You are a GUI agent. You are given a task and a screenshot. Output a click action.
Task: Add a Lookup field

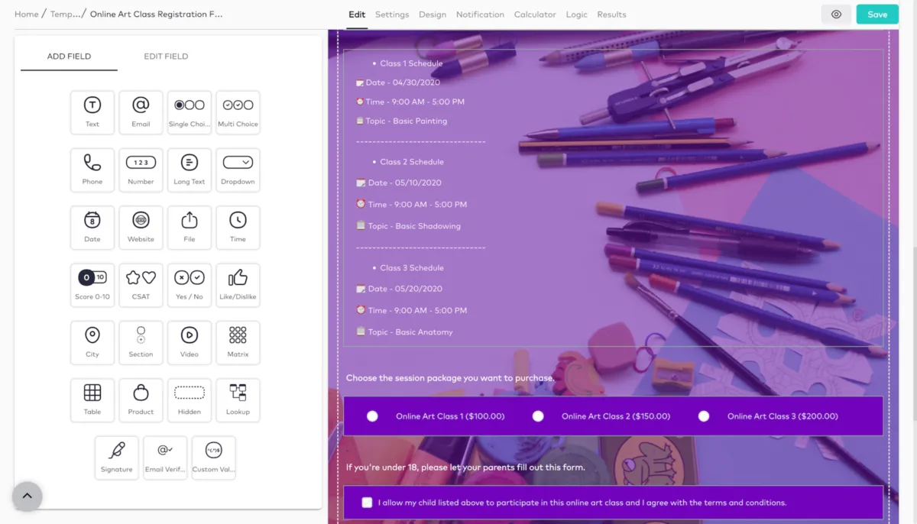pyautogui.click(x=238, y=400)
